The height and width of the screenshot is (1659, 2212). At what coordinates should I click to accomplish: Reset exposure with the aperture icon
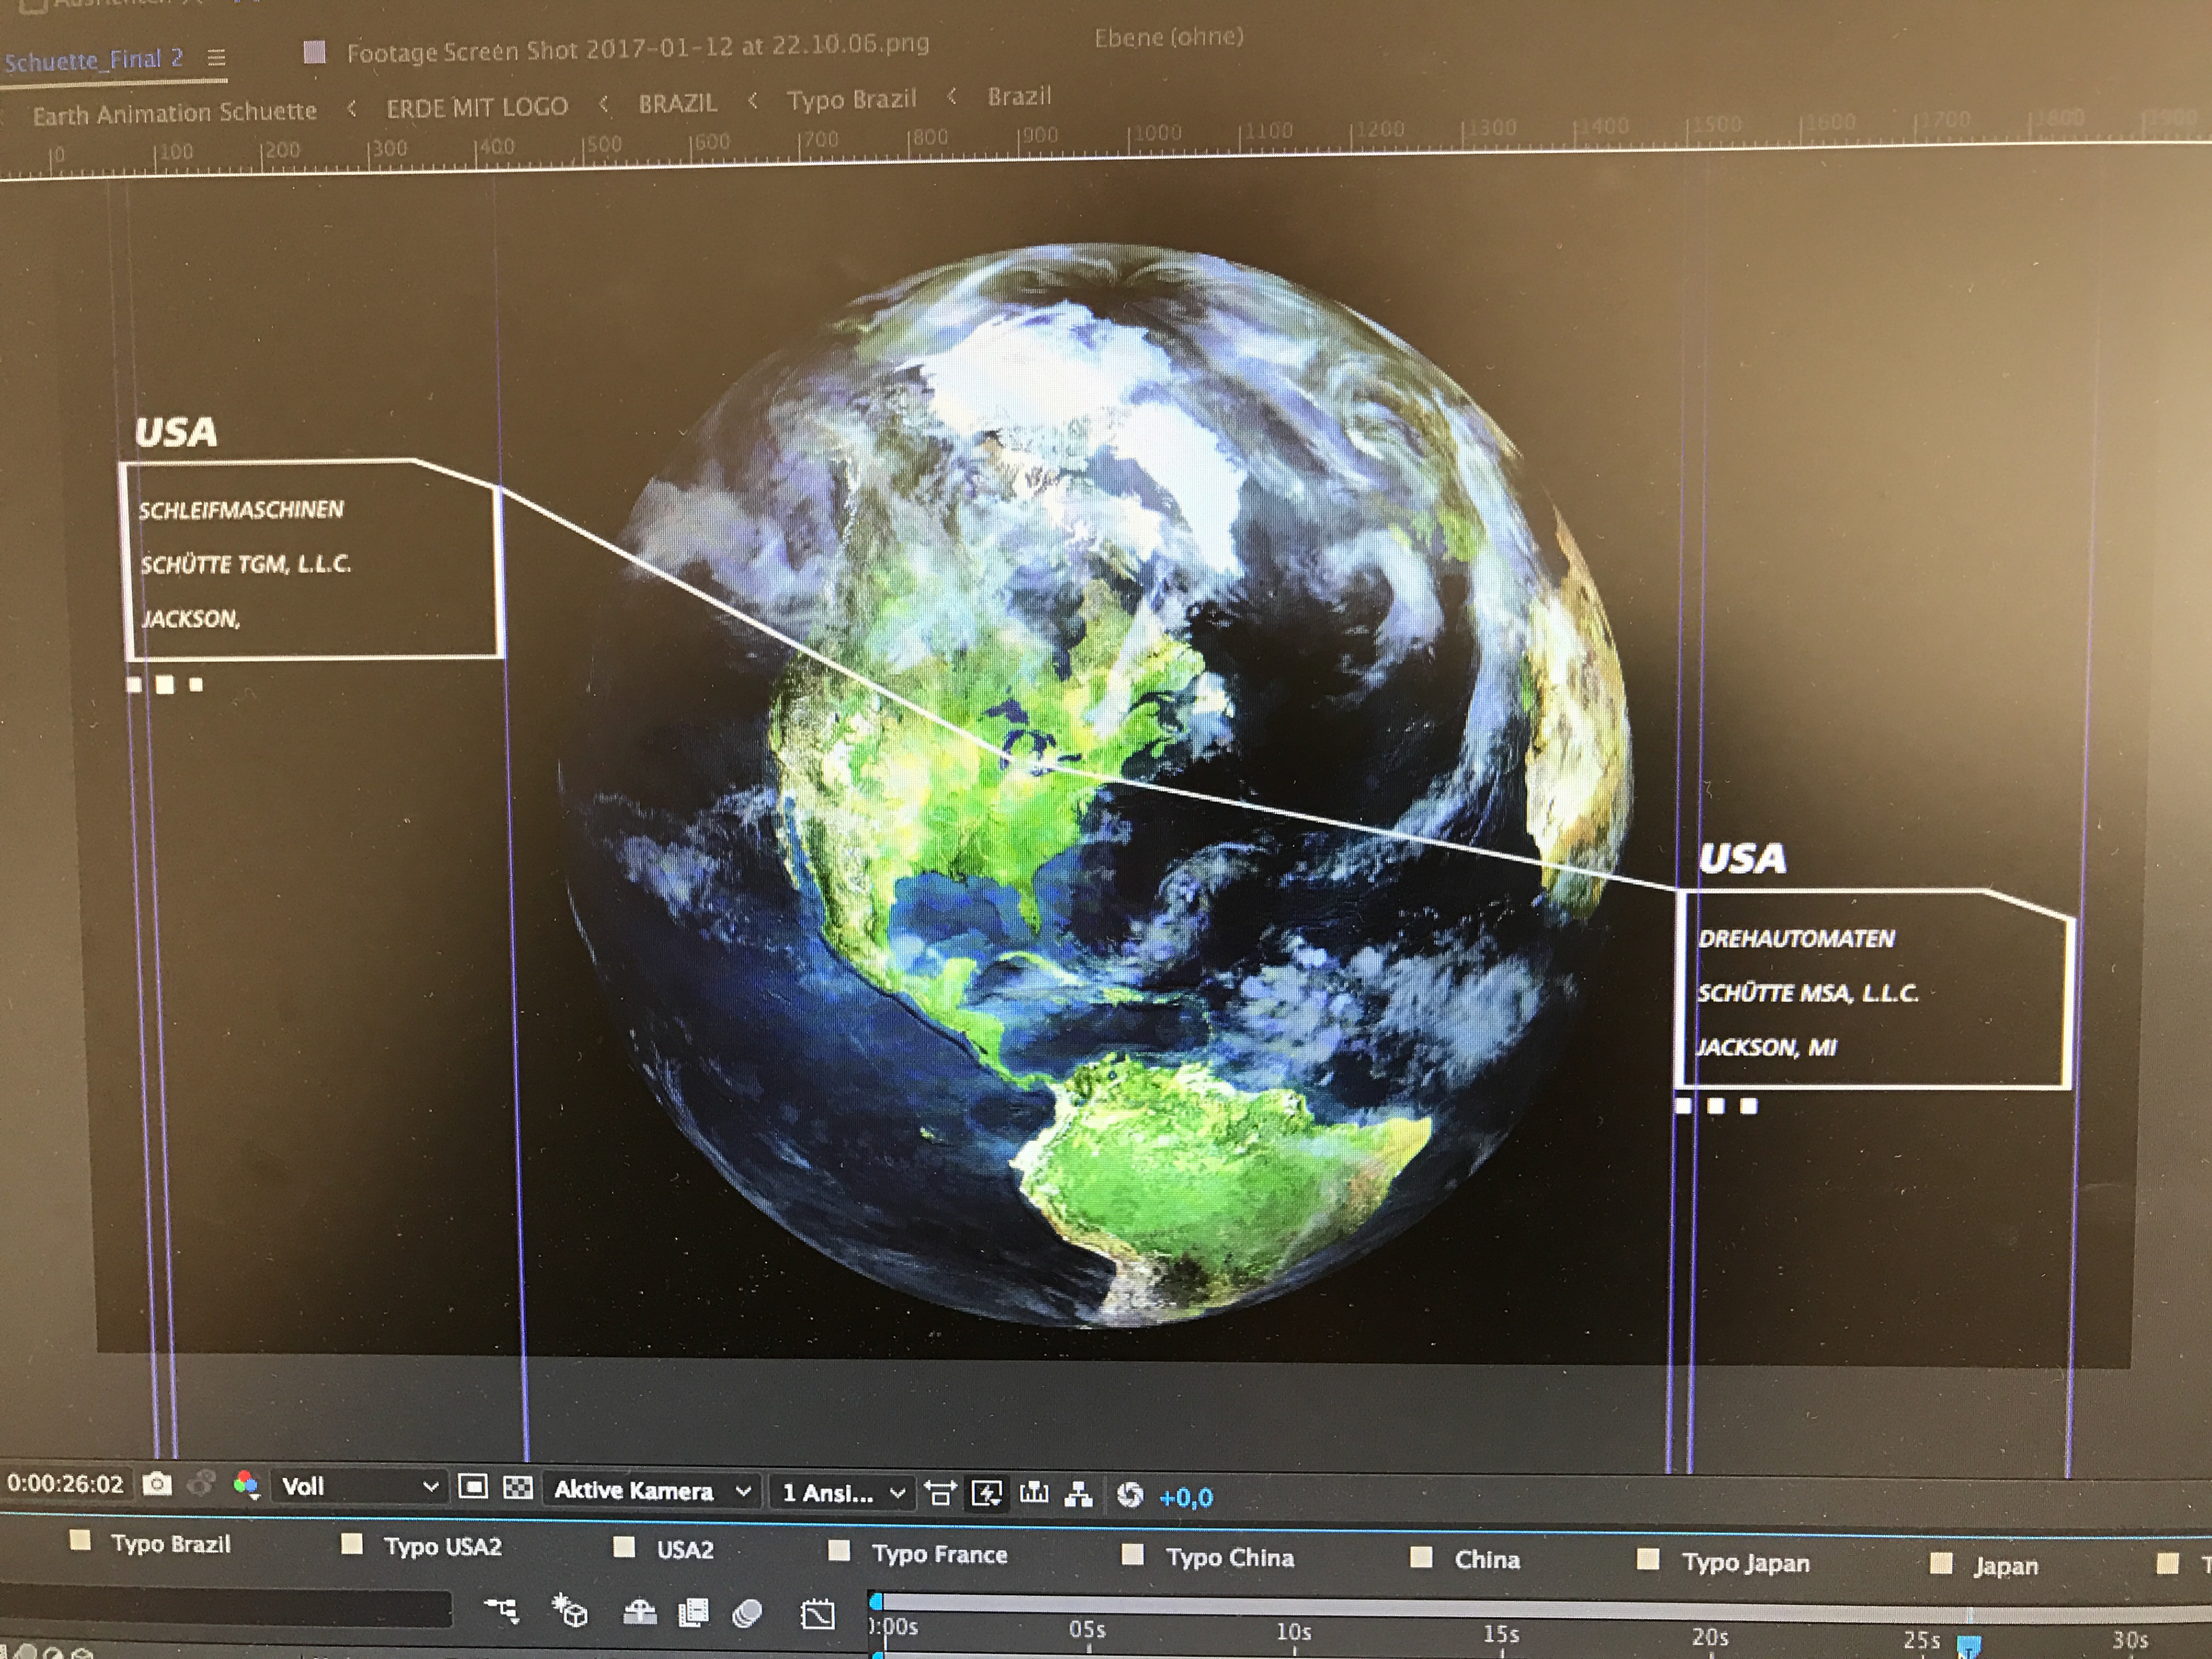pyautogui.click(x=1129, y=1495)
